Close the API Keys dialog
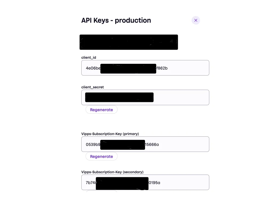 196,20
